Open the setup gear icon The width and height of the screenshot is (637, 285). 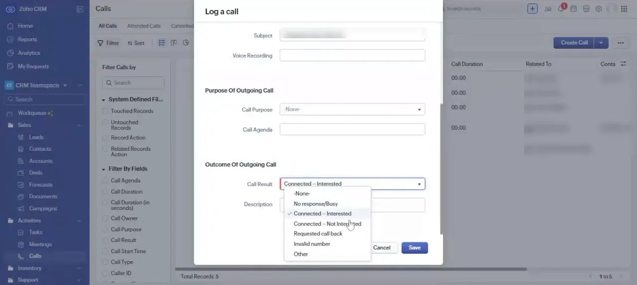[599, 9]
